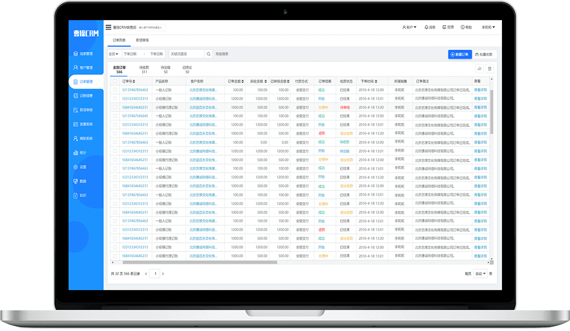570x331 pixels.
Task: Click the trash delete icon above table
Action: pos(490,68)
